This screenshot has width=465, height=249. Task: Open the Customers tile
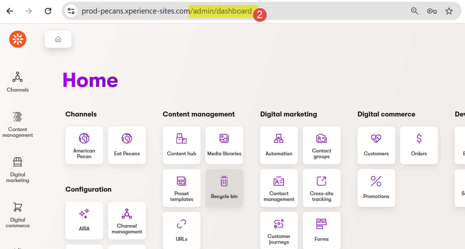click(x=376, y=145)
